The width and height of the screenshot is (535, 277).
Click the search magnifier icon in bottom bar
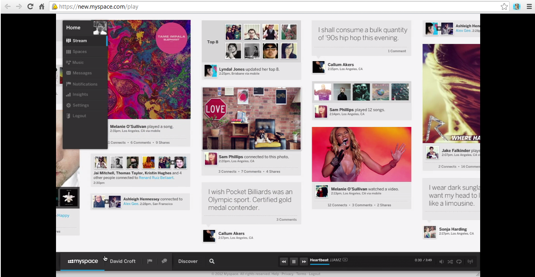(x=212, y=261)
